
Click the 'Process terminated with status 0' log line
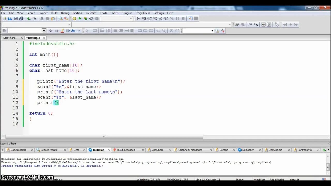(52, 166)
